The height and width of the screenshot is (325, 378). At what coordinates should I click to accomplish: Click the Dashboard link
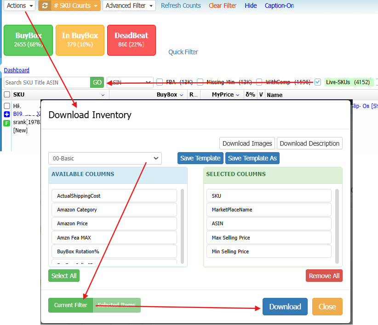point(17,70)
